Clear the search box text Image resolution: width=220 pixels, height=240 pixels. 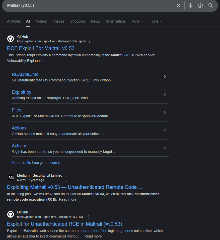click(178, 6)
